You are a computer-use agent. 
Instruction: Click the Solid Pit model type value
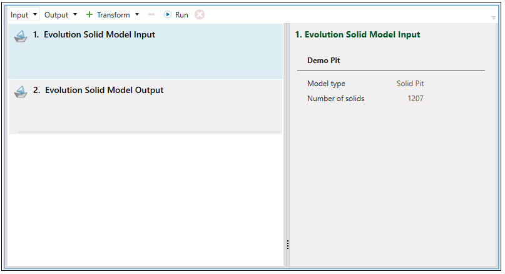410,84
